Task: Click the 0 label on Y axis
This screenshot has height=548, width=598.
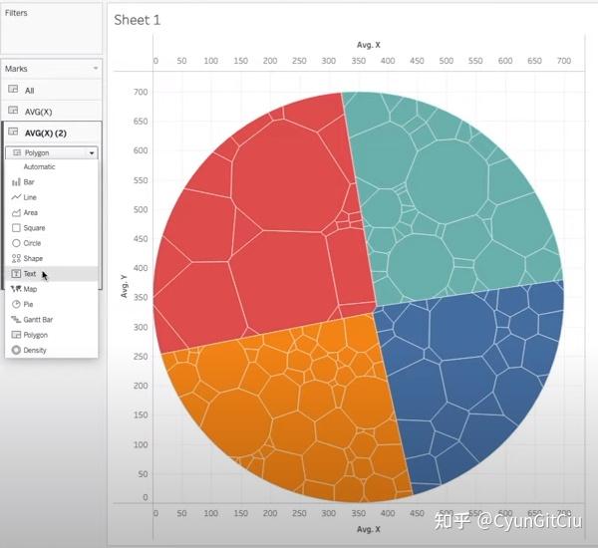Action: [145, 497]
